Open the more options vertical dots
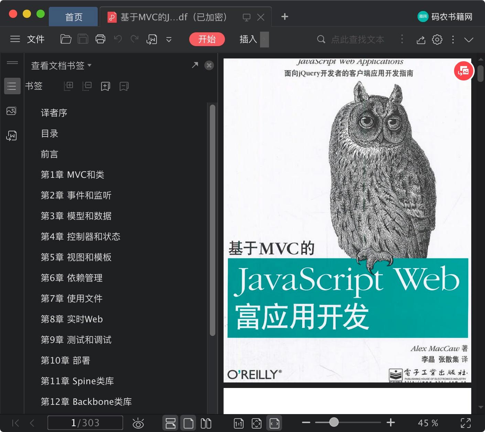 coord(453,40)
